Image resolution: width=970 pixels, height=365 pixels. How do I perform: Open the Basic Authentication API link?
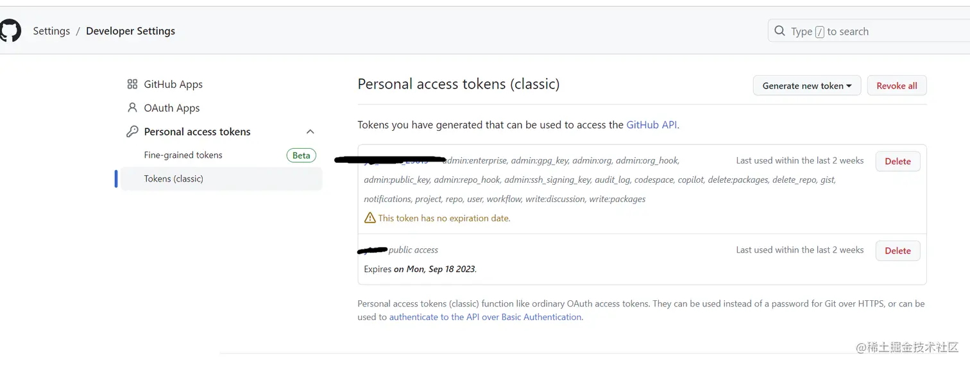[486, 317]
